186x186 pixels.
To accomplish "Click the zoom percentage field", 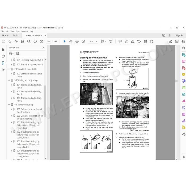I will click(x=91, y=41).
